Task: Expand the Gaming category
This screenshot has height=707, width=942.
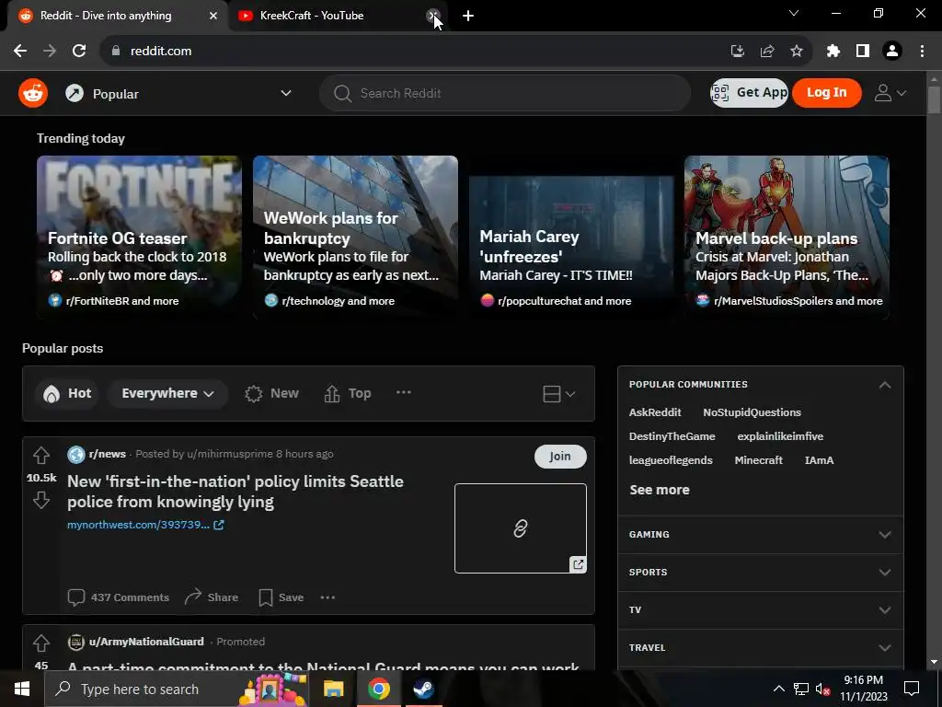Action: click(x=760, y=535)
